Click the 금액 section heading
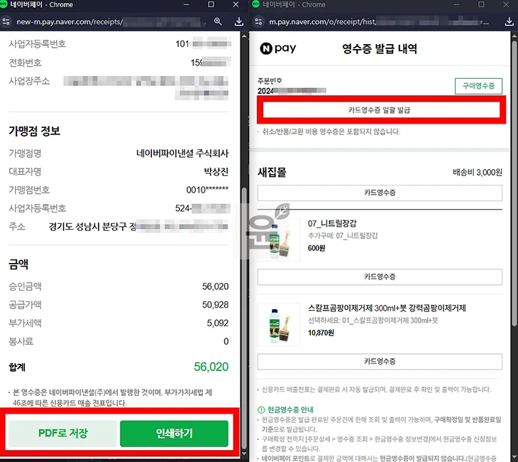Image resolution: width=518 pixels, height=462 pixels. pos(18,264)
